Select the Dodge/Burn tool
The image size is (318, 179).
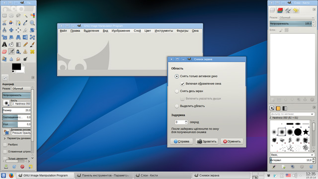click(x=25, y=59)
